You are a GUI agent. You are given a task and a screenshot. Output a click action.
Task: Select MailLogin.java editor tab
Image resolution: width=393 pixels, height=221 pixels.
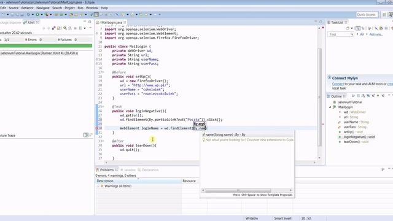pyautogui.click(x=111, y=23)
